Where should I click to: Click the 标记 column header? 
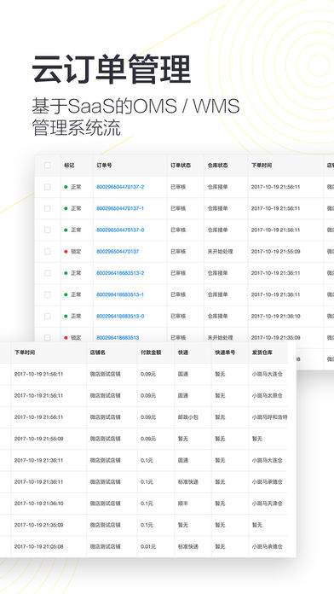pyautogui.click(x=69, y=166)
